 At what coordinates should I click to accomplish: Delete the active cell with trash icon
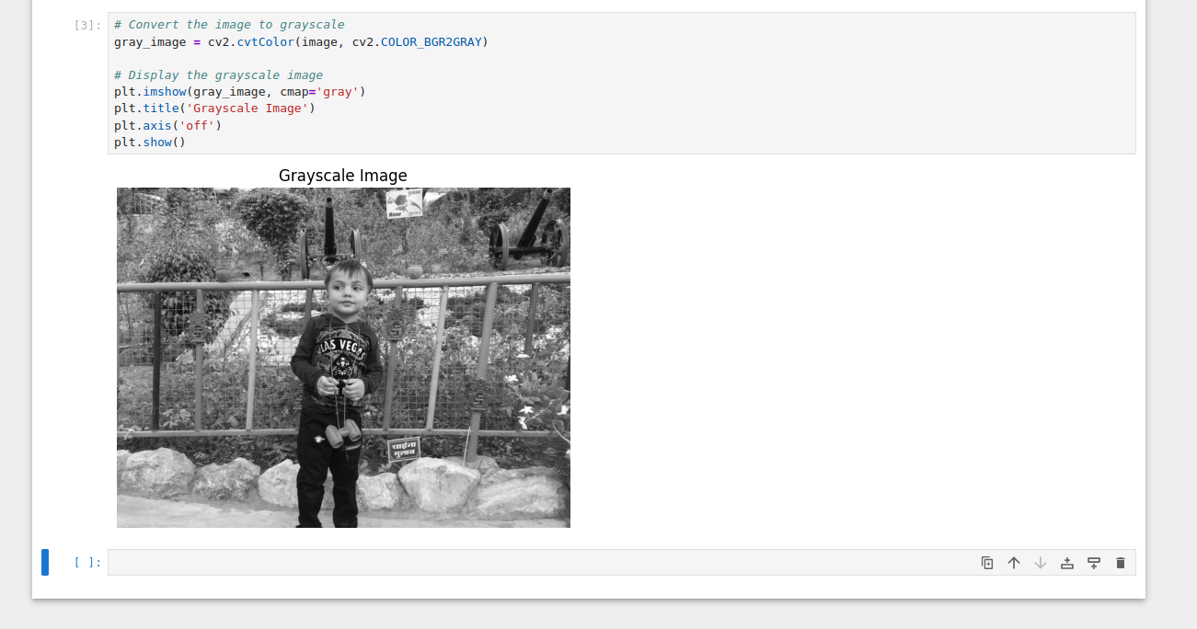[x=1121, y=563]
